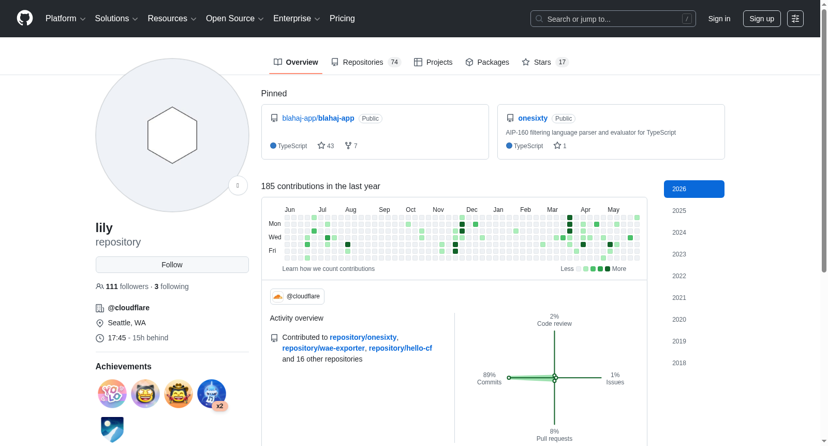Click the Sign in link

click(x=719, y=19)
